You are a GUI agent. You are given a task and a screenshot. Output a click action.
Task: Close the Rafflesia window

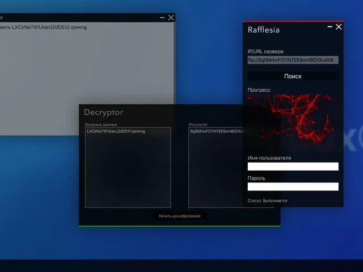point(339,27)
